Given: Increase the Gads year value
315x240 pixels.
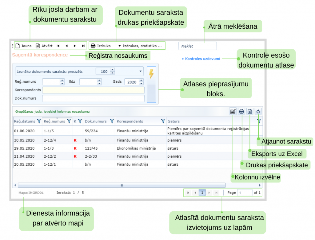Looking at the screenshot, I should pos(142,81).
